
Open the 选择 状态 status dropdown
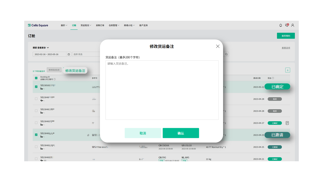pos(86,54)
